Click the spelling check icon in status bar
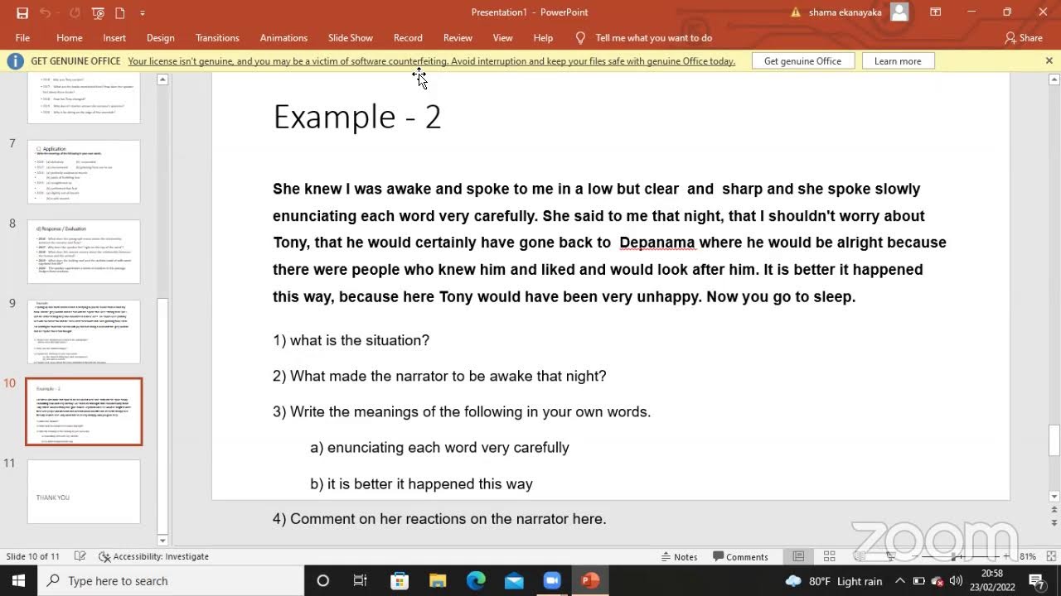The width and height of the screenshot is (1061, 596). click(80, 556)
